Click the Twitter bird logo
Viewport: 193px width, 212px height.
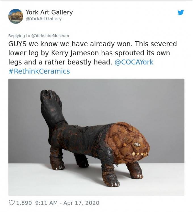click(181, 12)
